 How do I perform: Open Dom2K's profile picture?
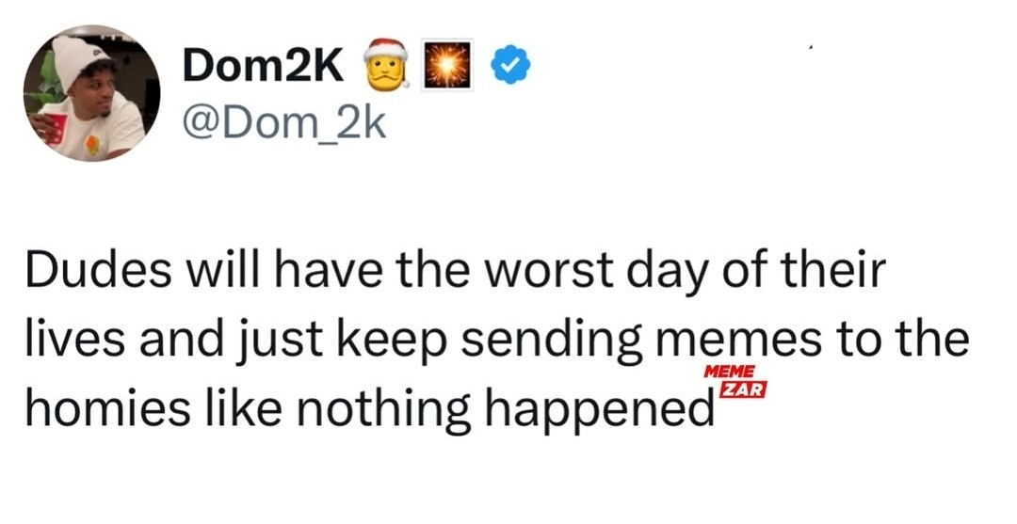(91, 92)
